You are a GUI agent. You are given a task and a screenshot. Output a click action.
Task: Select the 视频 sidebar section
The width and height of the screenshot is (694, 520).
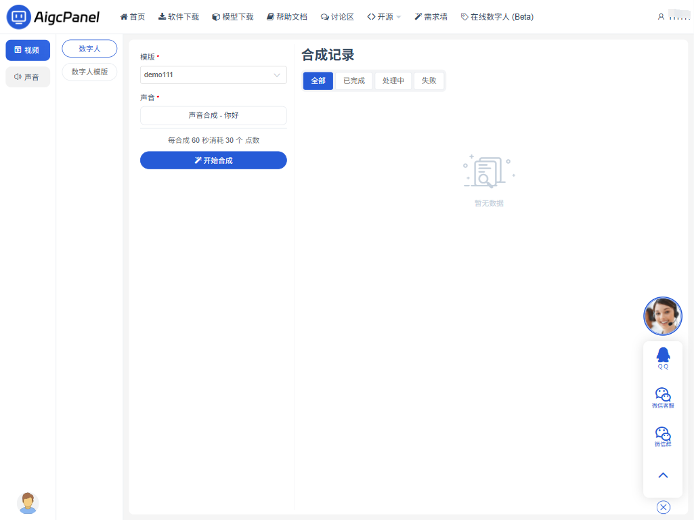28,50
